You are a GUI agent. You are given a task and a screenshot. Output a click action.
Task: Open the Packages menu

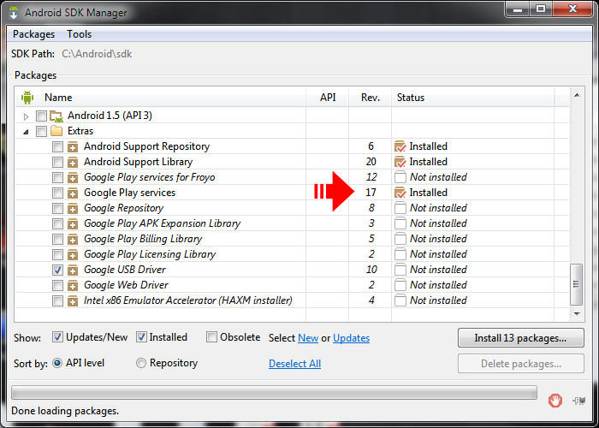click(x=33, y=34)
